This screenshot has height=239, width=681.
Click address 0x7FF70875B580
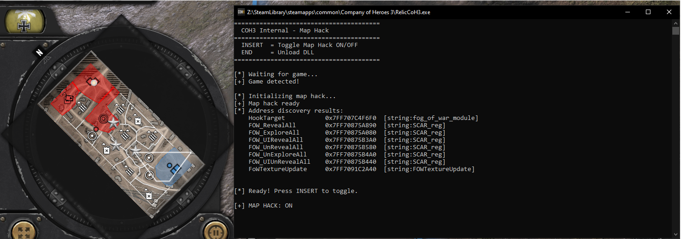(x=351, y=147)
